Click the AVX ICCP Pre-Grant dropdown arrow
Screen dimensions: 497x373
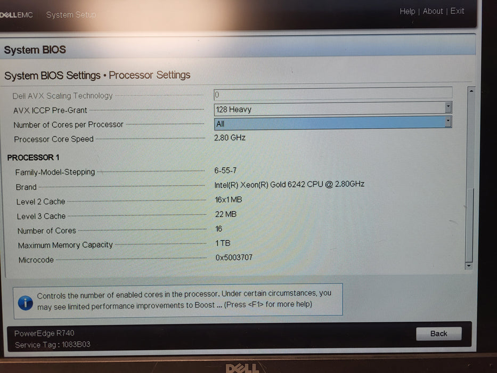tap(448, 107)
